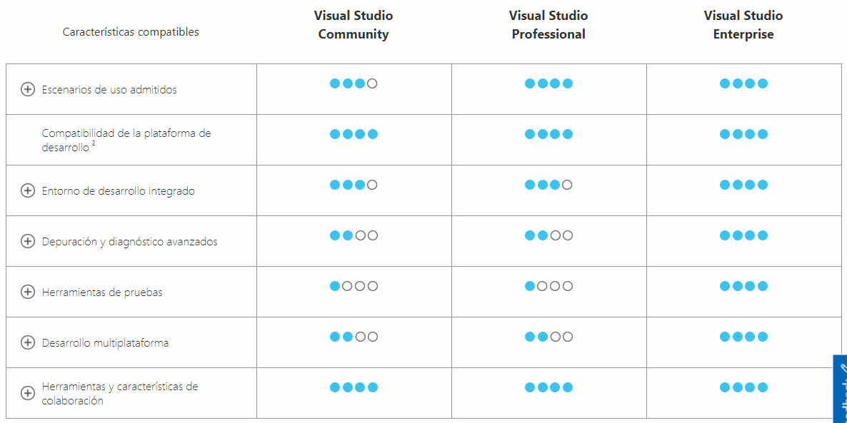Click Community rating dots for Herramientas de pruebas
The image size is (847, 423).
click(354, 286)
